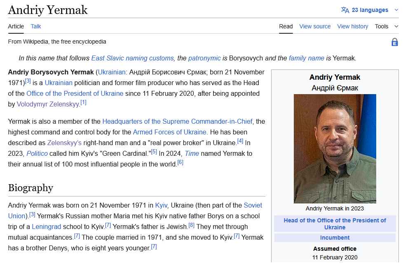Open Andriy Yermak infobox portrait photo
Viewport: 403px width, 268px height.
(335, 149)
